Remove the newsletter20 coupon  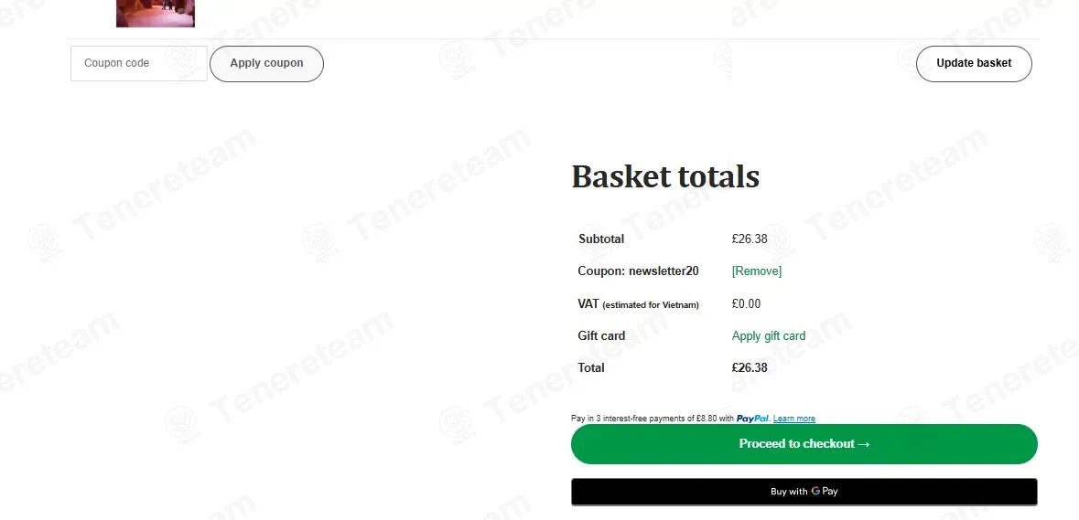click(x=757, y=271)
